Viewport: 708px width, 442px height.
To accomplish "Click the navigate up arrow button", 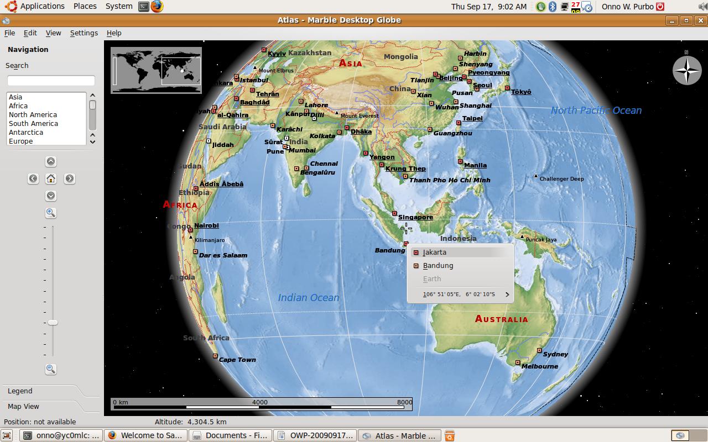I will tap(51, 161).
